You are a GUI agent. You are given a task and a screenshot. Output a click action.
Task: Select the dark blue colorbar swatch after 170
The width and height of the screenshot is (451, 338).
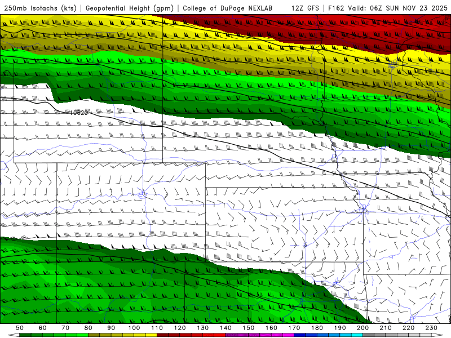300,335
